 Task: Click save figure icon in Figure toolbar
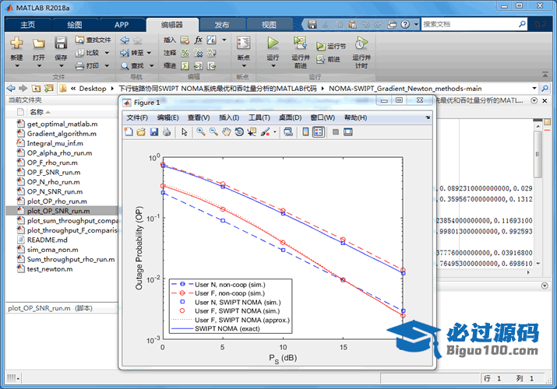pos(153,132)
